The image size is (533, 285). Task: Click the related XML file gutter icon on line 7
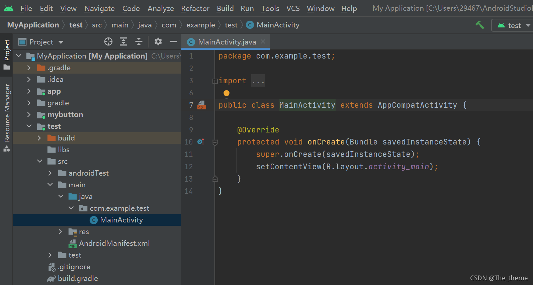click(202, 105)
